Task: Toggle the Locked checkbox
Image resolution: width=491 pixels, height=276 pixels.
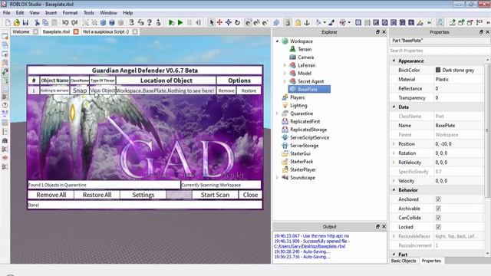Action: [x=438, y=227]
